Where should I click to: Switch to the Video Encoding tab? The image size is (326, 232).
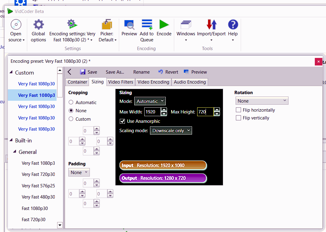coord(153,82)
